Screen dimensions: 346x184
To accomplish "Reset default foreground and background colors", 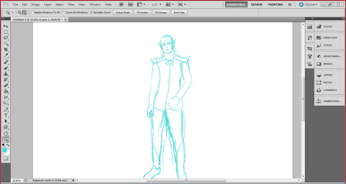I will click(x=4, y=145).
